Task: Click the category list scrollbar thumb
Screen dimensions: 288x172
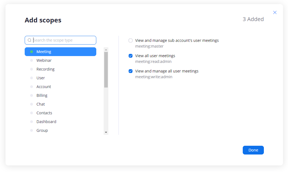Action: point(106,70)
